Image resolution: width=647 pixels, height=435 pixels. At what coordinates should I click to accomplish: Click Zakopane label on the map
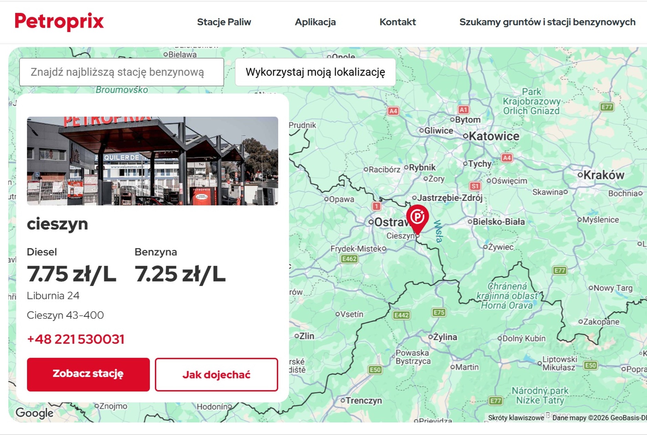[601, 322]
